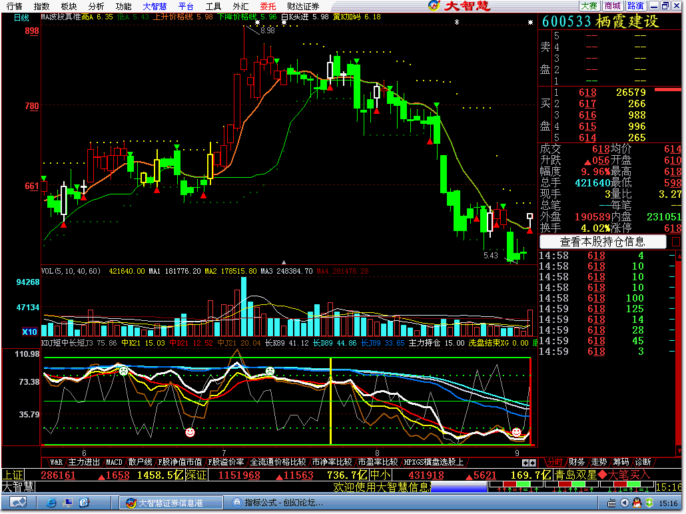Click Show Desktop quick launch icon
This screenshot has width=686, height=514.
(x=68, y=503)
